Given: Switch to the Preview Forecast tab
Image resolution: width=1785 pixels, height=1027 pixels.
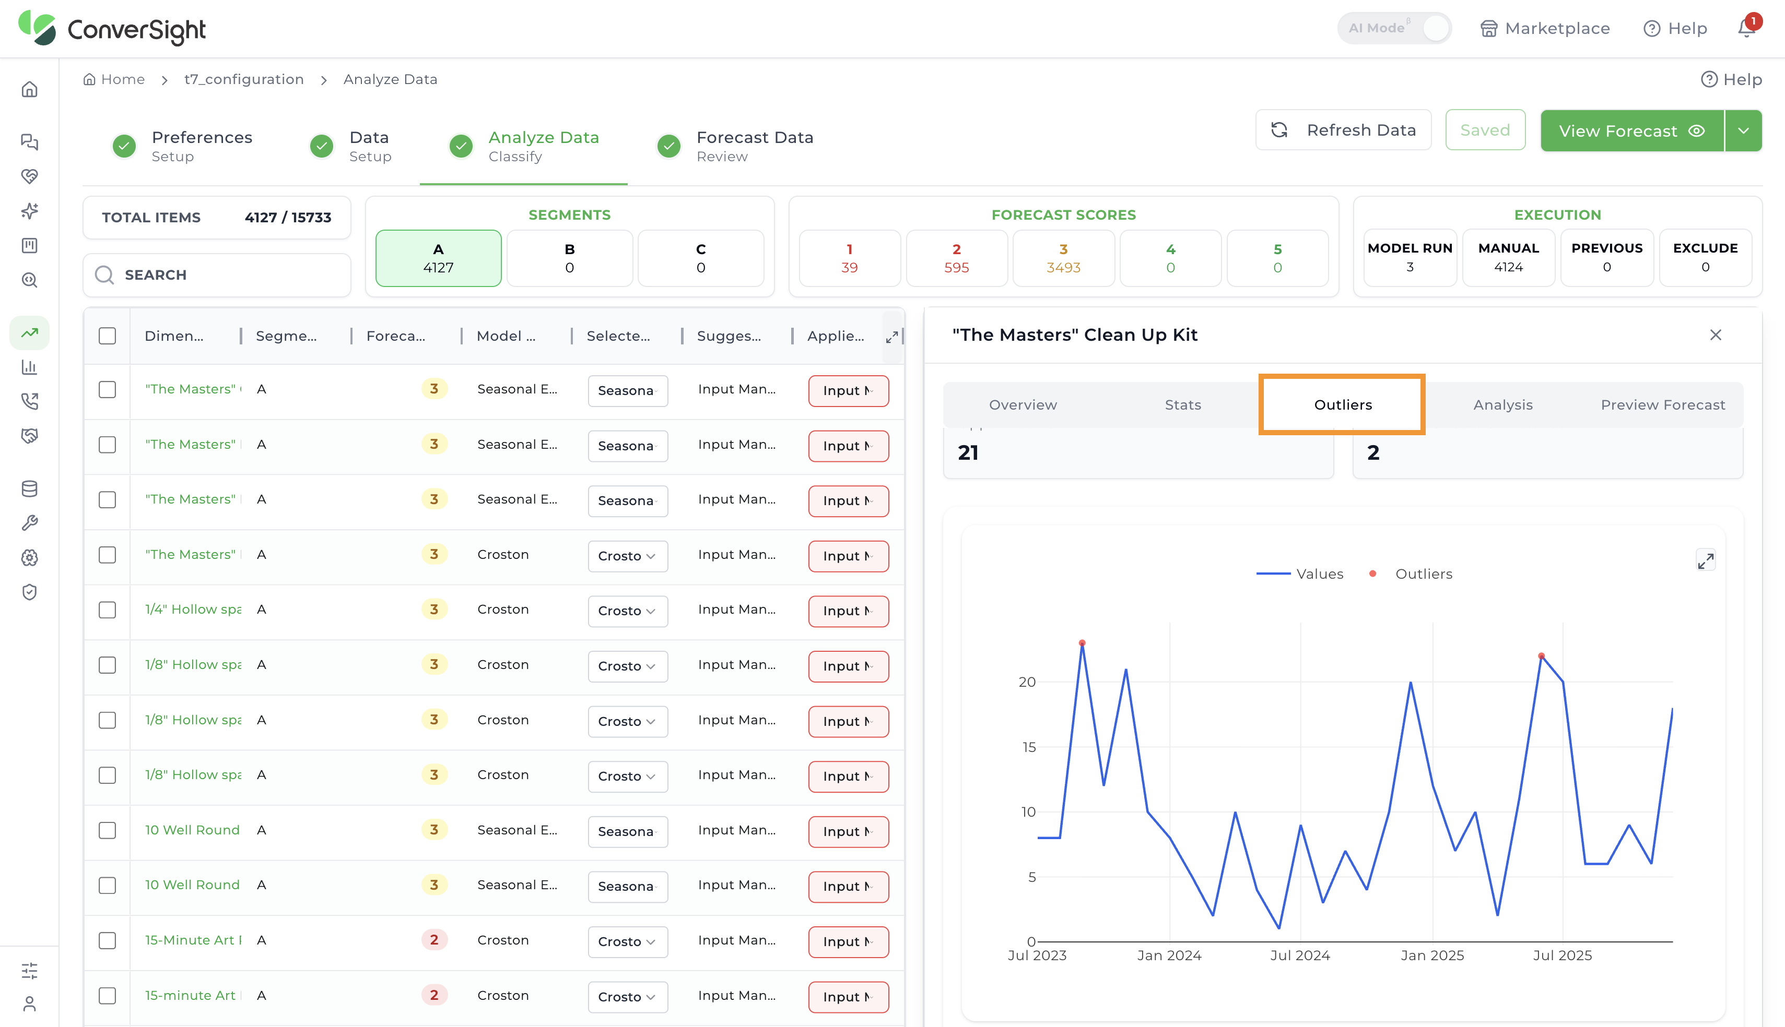Looking at the screenshot, I should pyautogui.click(x=1663, y=405).
